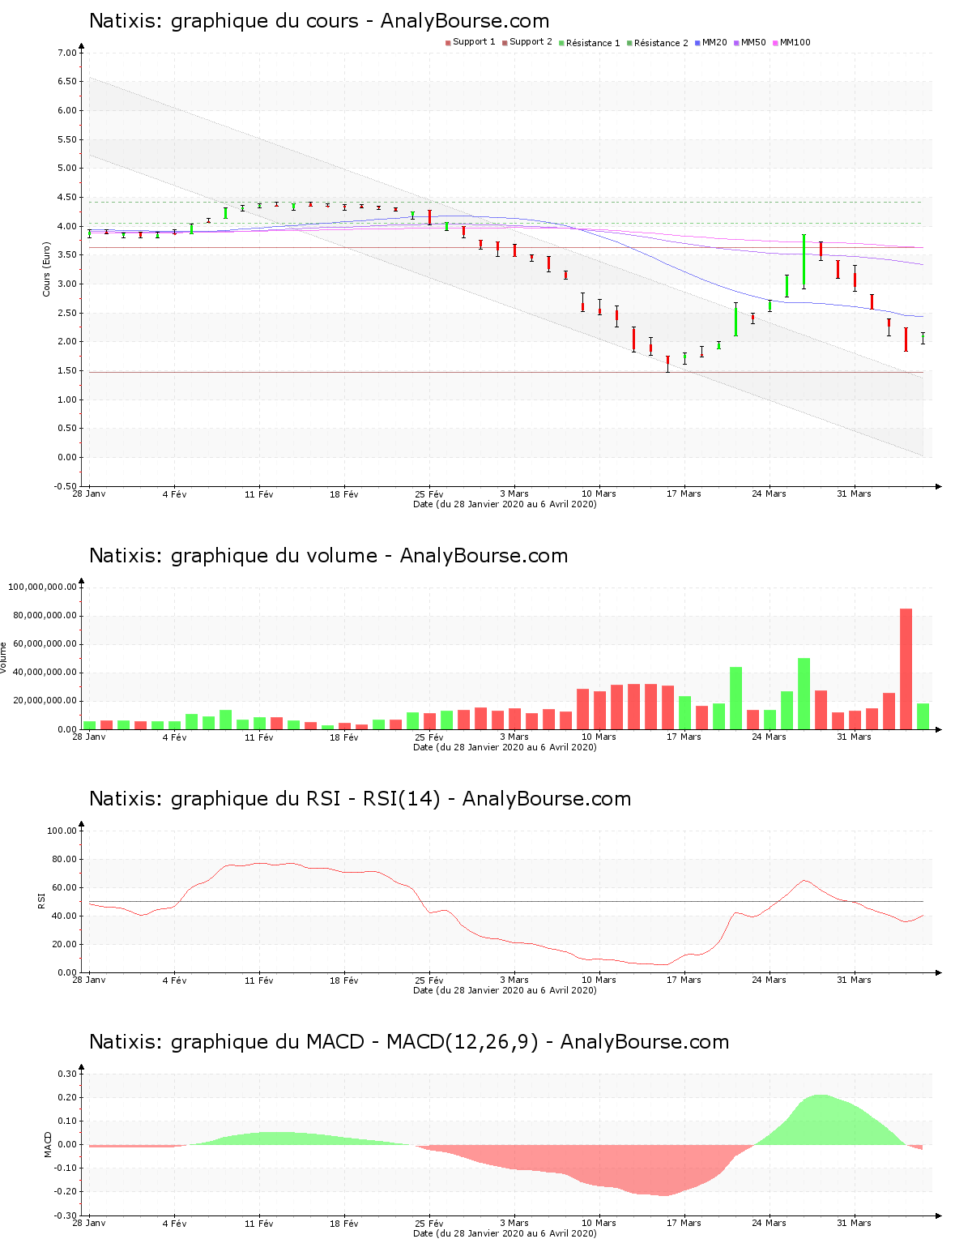Click the date range caption under MACD chart
The height and width of the screenshot is (1256, 972).
(x=505, y=1233)
